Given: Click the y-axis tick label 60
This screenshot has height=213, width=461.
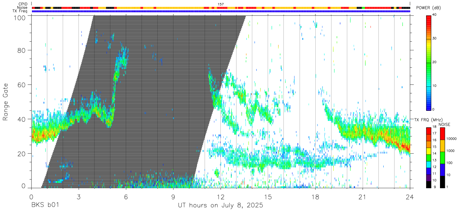Looking at the screenshot, I should click(x=22, y=85).
